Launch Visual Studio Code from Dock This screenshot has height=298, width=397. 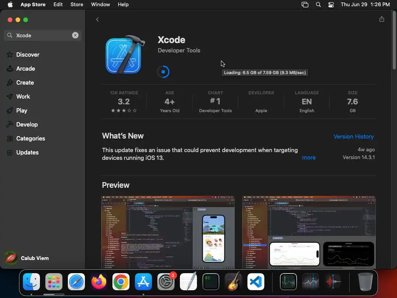pyautogui.click(x=256, y=282)
